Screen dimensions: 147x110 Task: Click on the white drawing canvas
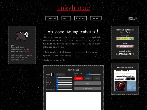73,101
